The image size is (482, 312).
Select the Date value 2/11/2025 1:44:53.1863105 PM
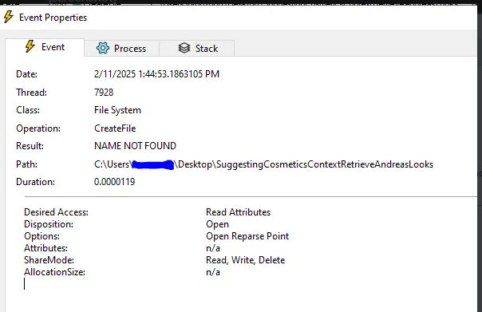click(156, 74)
